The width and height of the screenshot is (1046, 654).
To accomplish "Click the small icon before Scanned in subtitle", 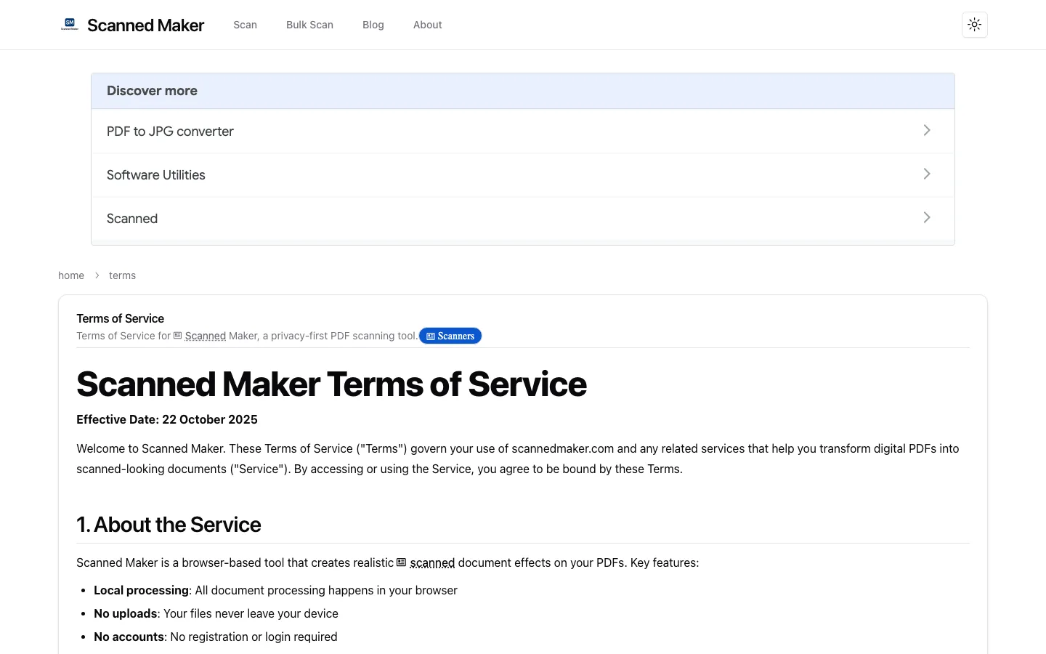I will (x=177, y=336).
